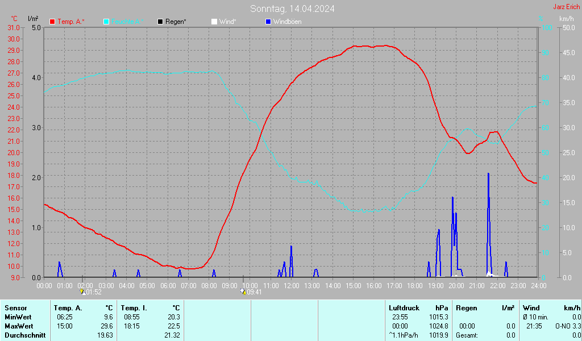Click the 'O-NO 3.3' wind direction value
Image resolution: width=582 pixels, height=341 pixels.
tap(568, 326)
